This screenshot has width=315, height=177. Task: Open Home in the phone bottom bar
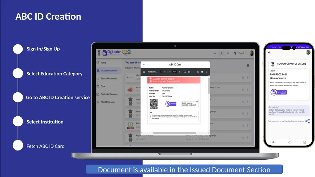(x=273, y=142)
